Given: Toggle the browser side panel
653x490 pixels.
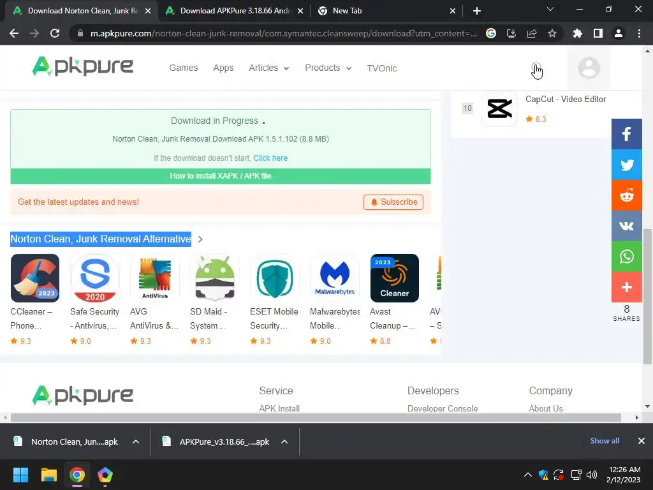Looking at the screenshot, I should coord(598,33).
